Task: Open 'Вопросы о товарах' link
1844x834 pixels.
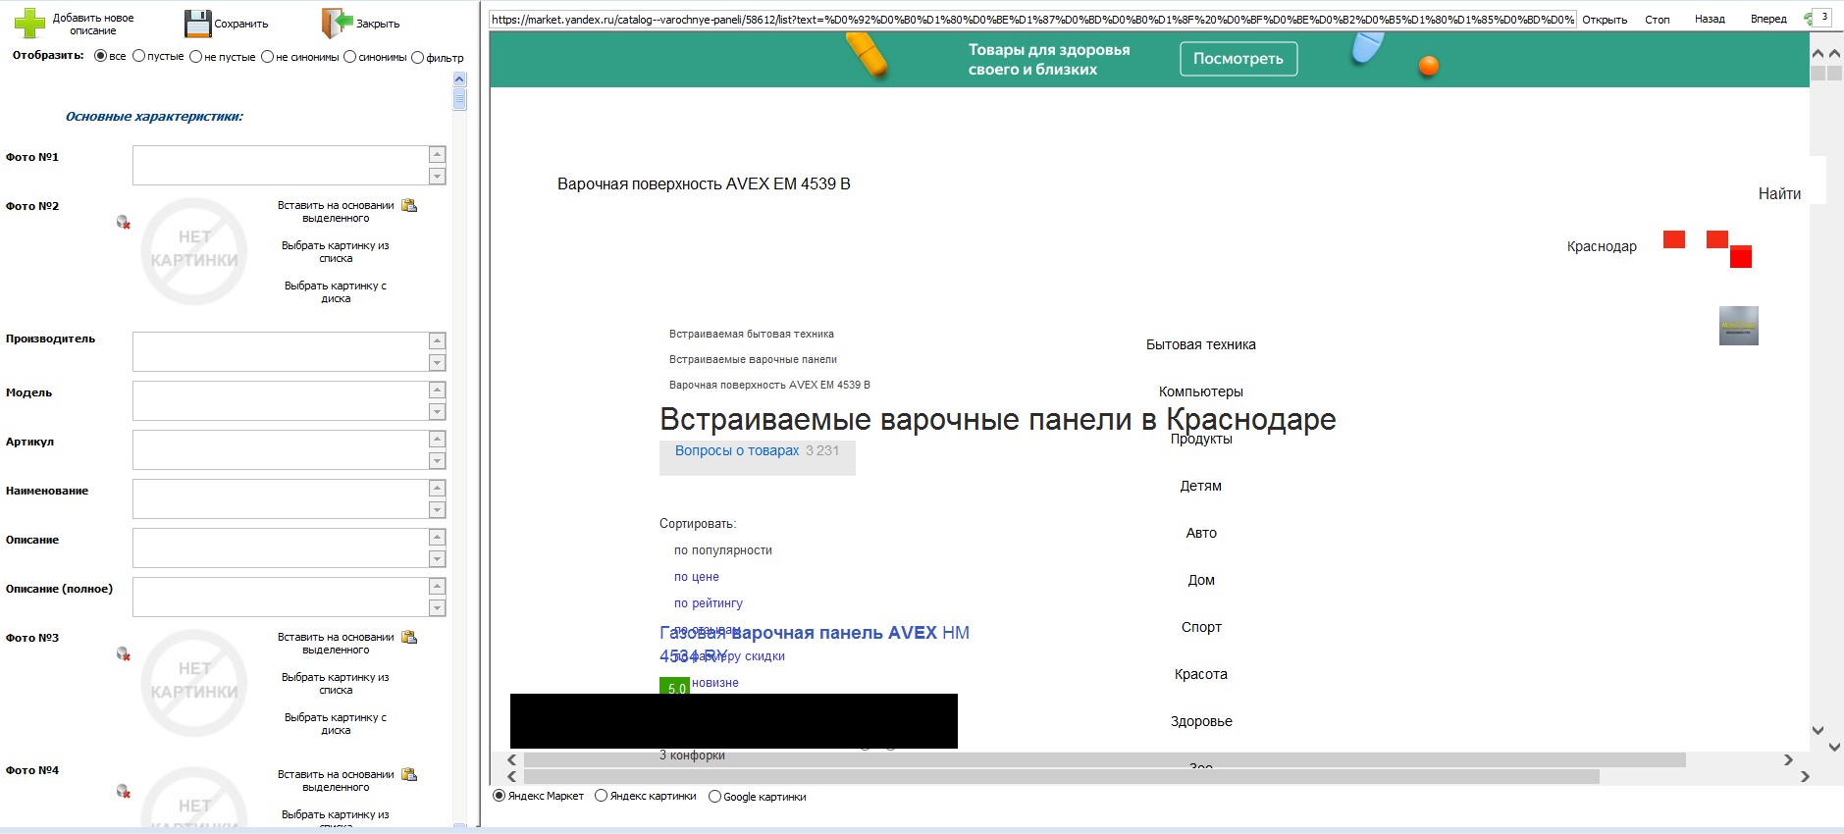Action: click(737, 450)
